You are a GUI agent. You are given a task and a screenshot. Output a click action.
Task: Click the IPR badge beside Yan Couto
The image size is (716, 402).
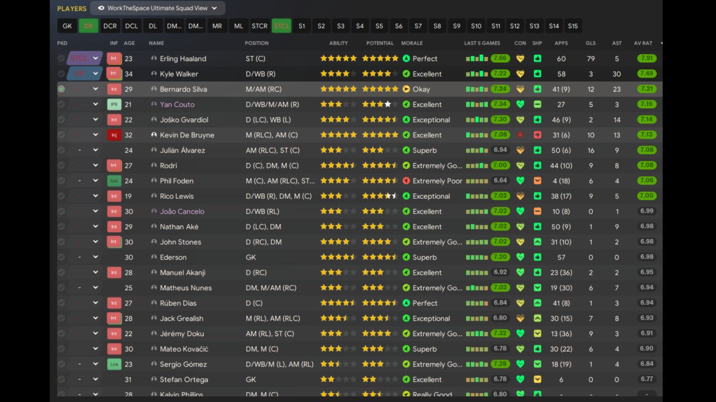pos(114,104)
